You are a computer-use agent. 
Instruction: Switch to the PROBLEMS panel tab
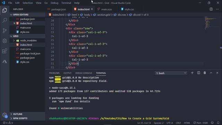pyautogui.click(x=54, y=73)
